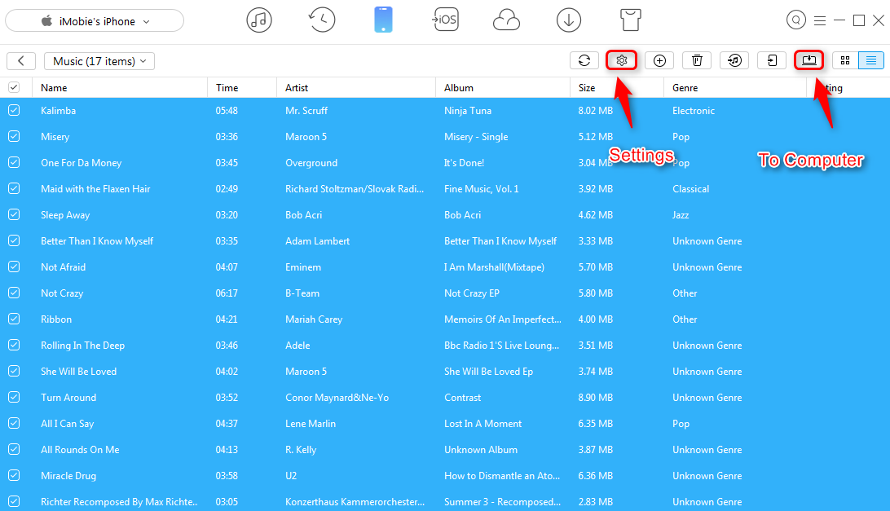Click the search magnifier icon
The image size is (890, 511).
[x=796, y=20]
